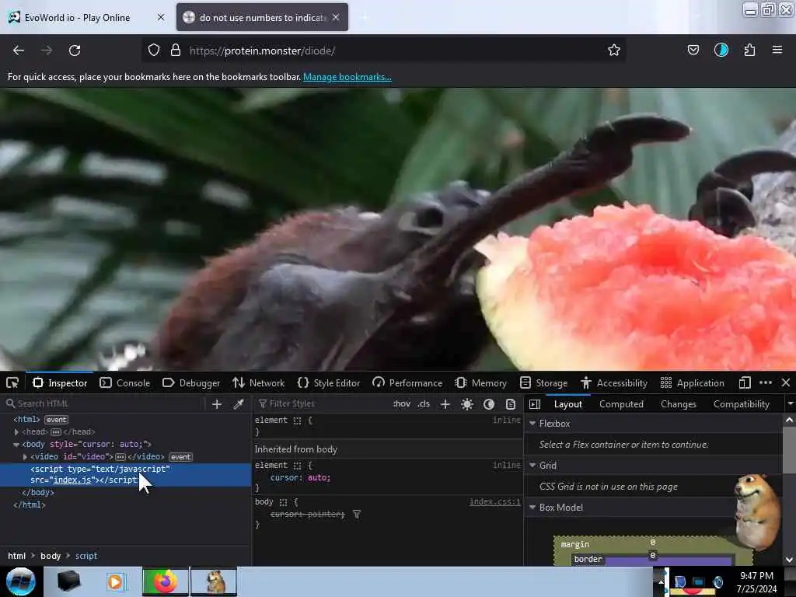This screenshot has width=796, height=597.
Task: Toggle the :hov pseudo-class panel
Action: click(x=402, y=403)
